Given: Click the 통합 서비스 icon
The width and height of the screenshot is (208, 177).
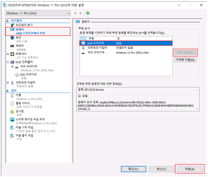Looking at the screenshot, I should coord(12,103).
